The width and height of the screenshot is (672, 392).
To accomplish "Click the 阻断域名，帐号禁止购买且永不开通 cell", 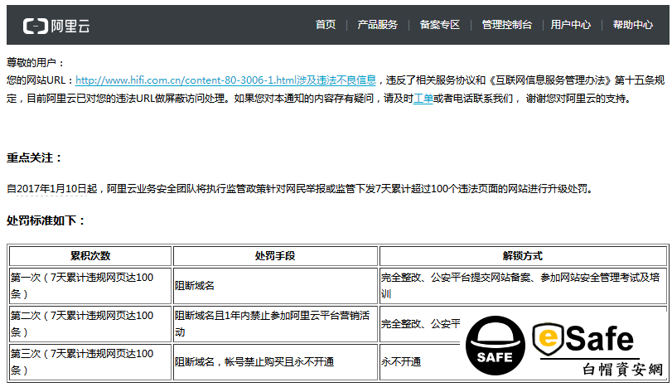I will pos(275,362).
